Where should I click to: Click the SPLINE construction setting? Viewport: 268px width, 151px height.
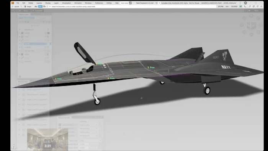(x=221, y=6)
